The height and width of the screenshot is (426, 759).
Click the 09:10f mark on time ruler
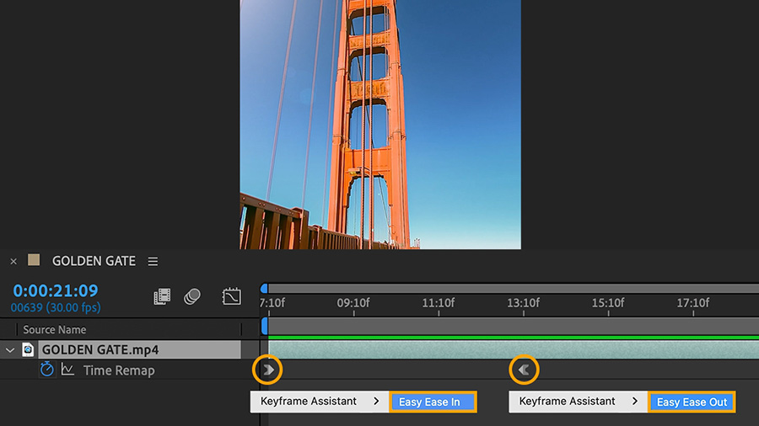pyautogui.click(x=353, y=303)
